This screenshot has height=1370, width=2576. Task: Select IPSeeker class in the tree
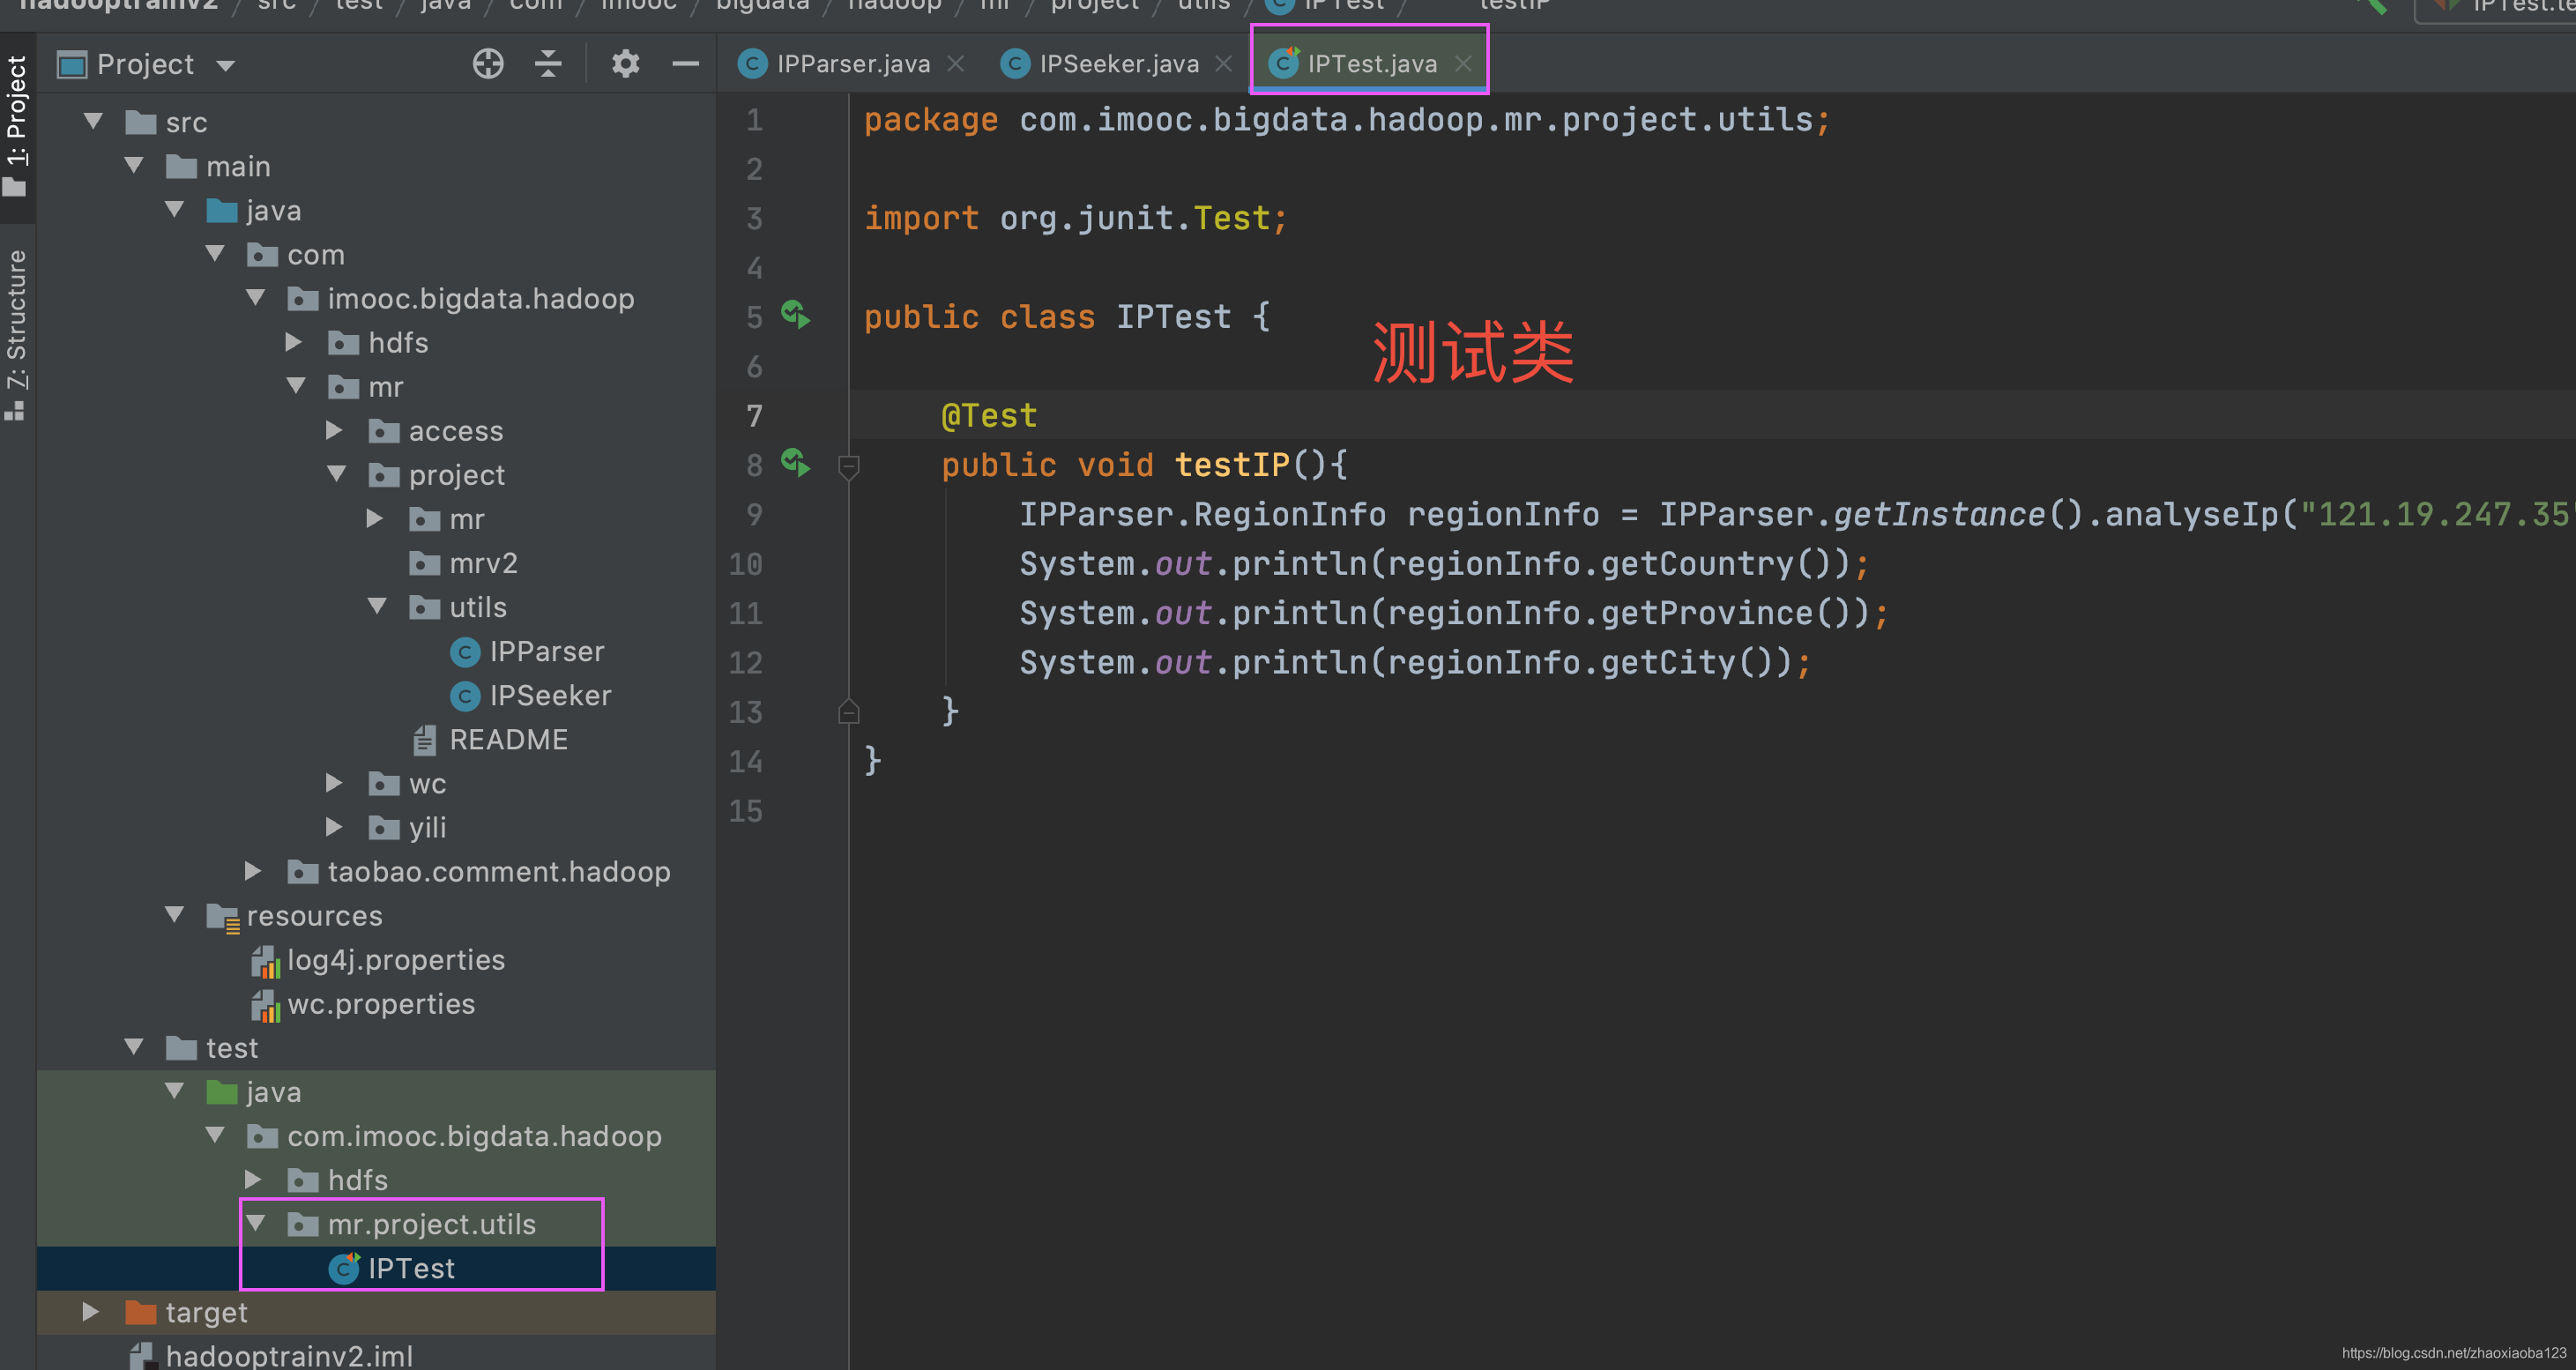530,696
